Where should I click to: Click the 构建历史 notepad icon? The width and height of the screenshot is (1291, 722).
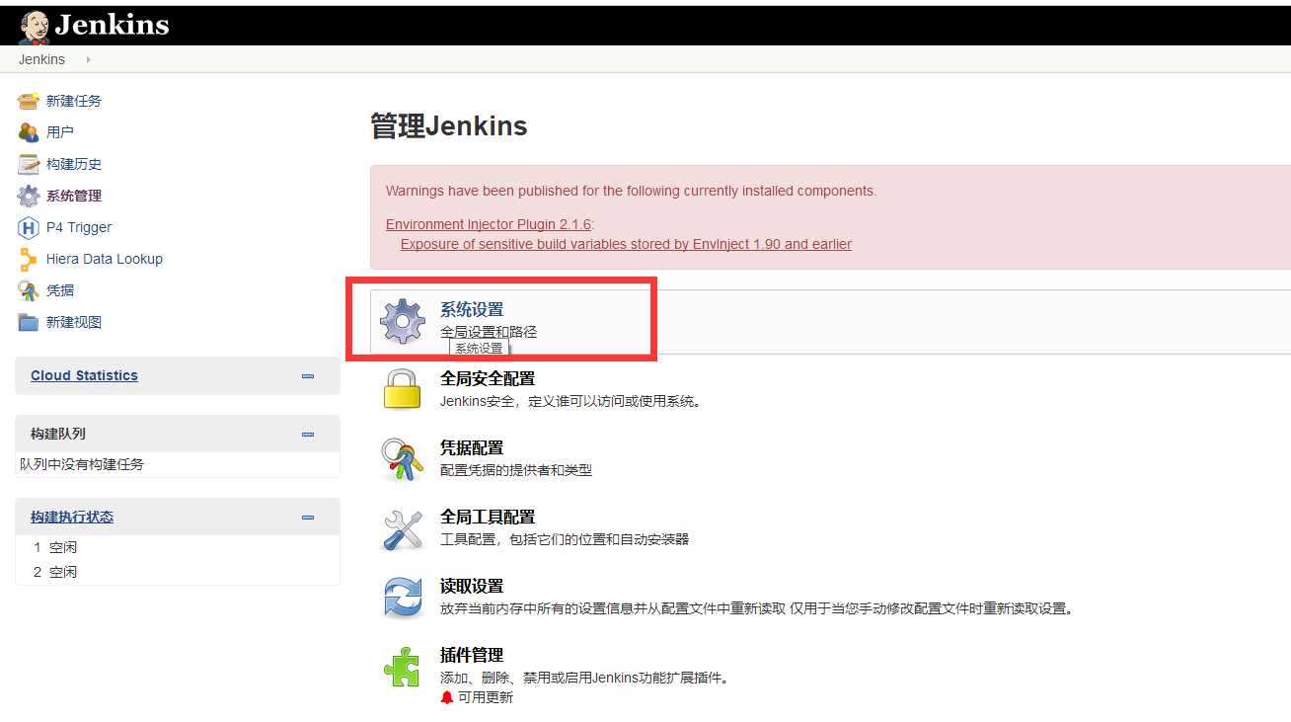pyautogui.click(x=29, y=164)
